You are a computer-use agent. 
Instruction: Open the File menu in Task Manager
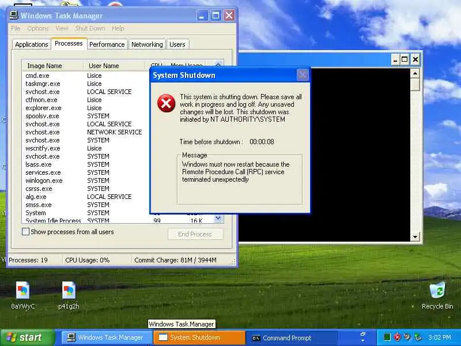16,28
